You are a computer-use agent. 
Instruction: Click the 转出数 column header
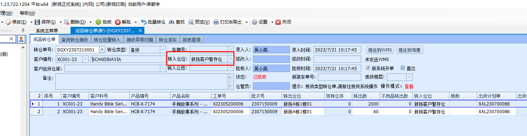point(366,96)
